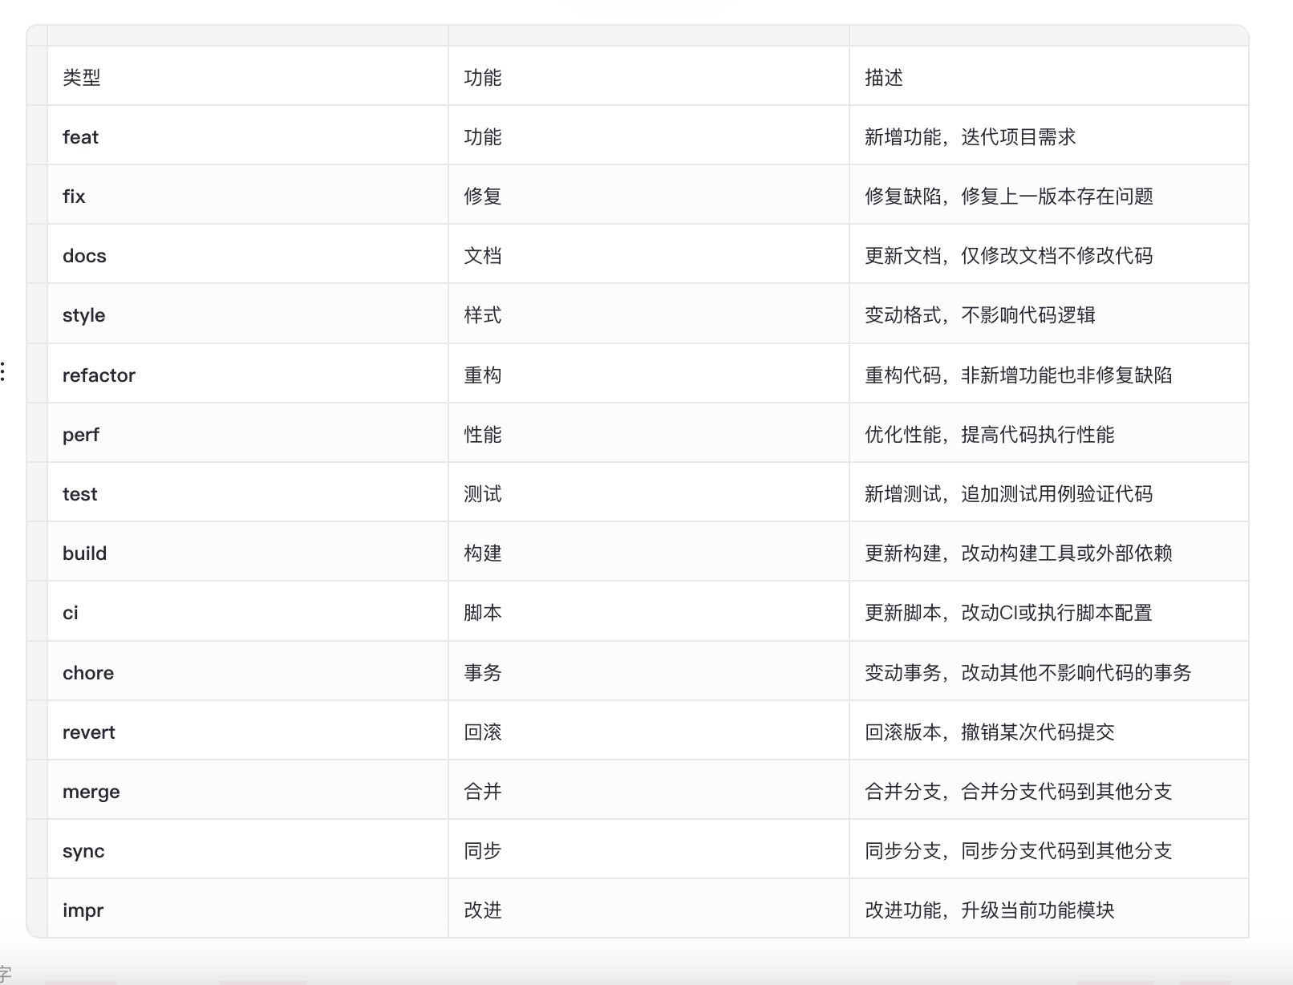Viewport: 1293px width, 985px height.
Task: Click the '测试' function cell
Action: [649, 492]
